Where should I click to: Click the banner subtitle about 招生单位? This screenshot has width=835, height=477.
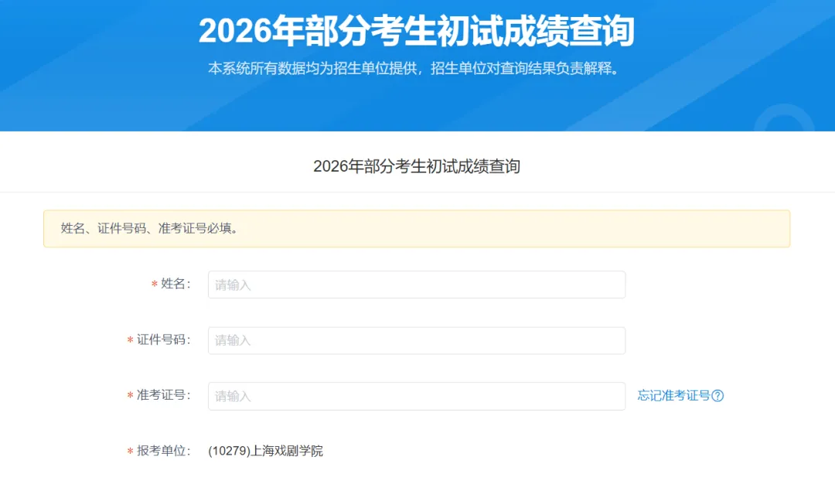point(414,69)
